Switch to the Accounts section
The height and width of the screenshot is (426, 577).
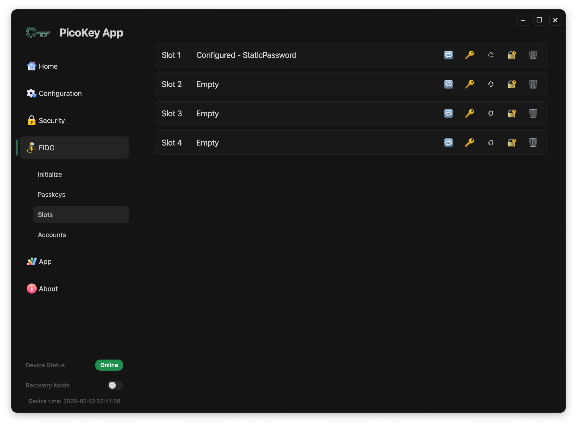[x=52, y=235]
